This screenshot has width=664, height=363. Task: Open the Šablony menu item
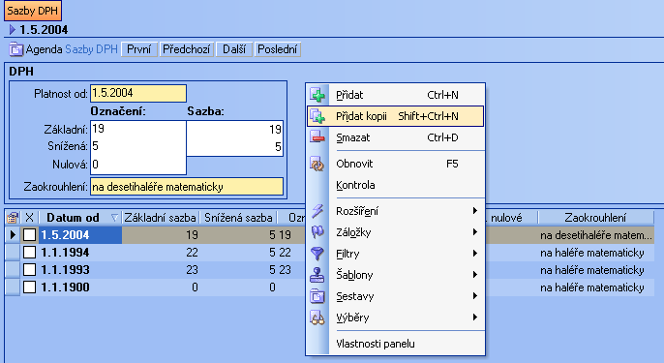(x=396, y=275)
